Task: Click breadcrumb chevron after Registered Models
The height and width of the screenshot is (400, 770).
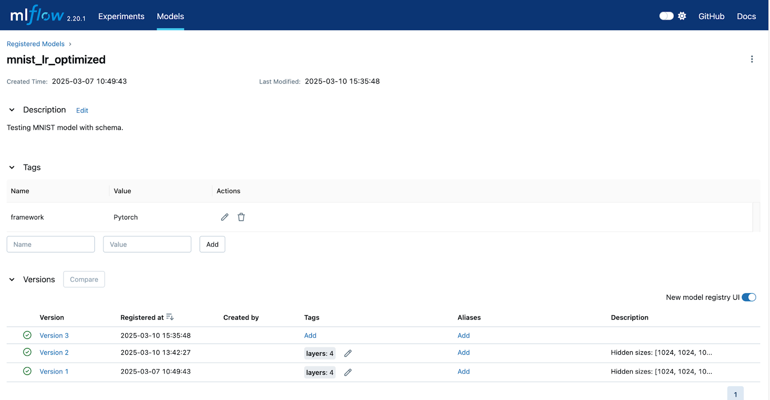Action: [70, 44]
